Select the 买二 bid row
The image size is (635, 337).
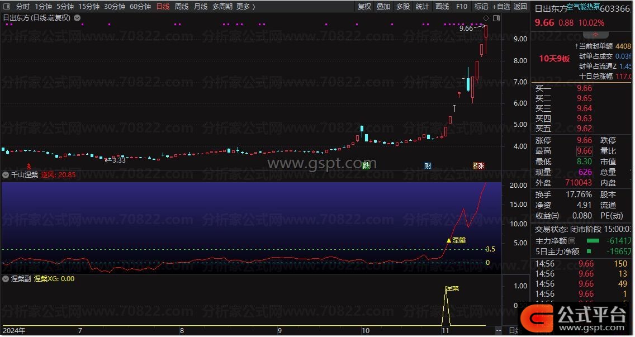click(x=582, y=98)
